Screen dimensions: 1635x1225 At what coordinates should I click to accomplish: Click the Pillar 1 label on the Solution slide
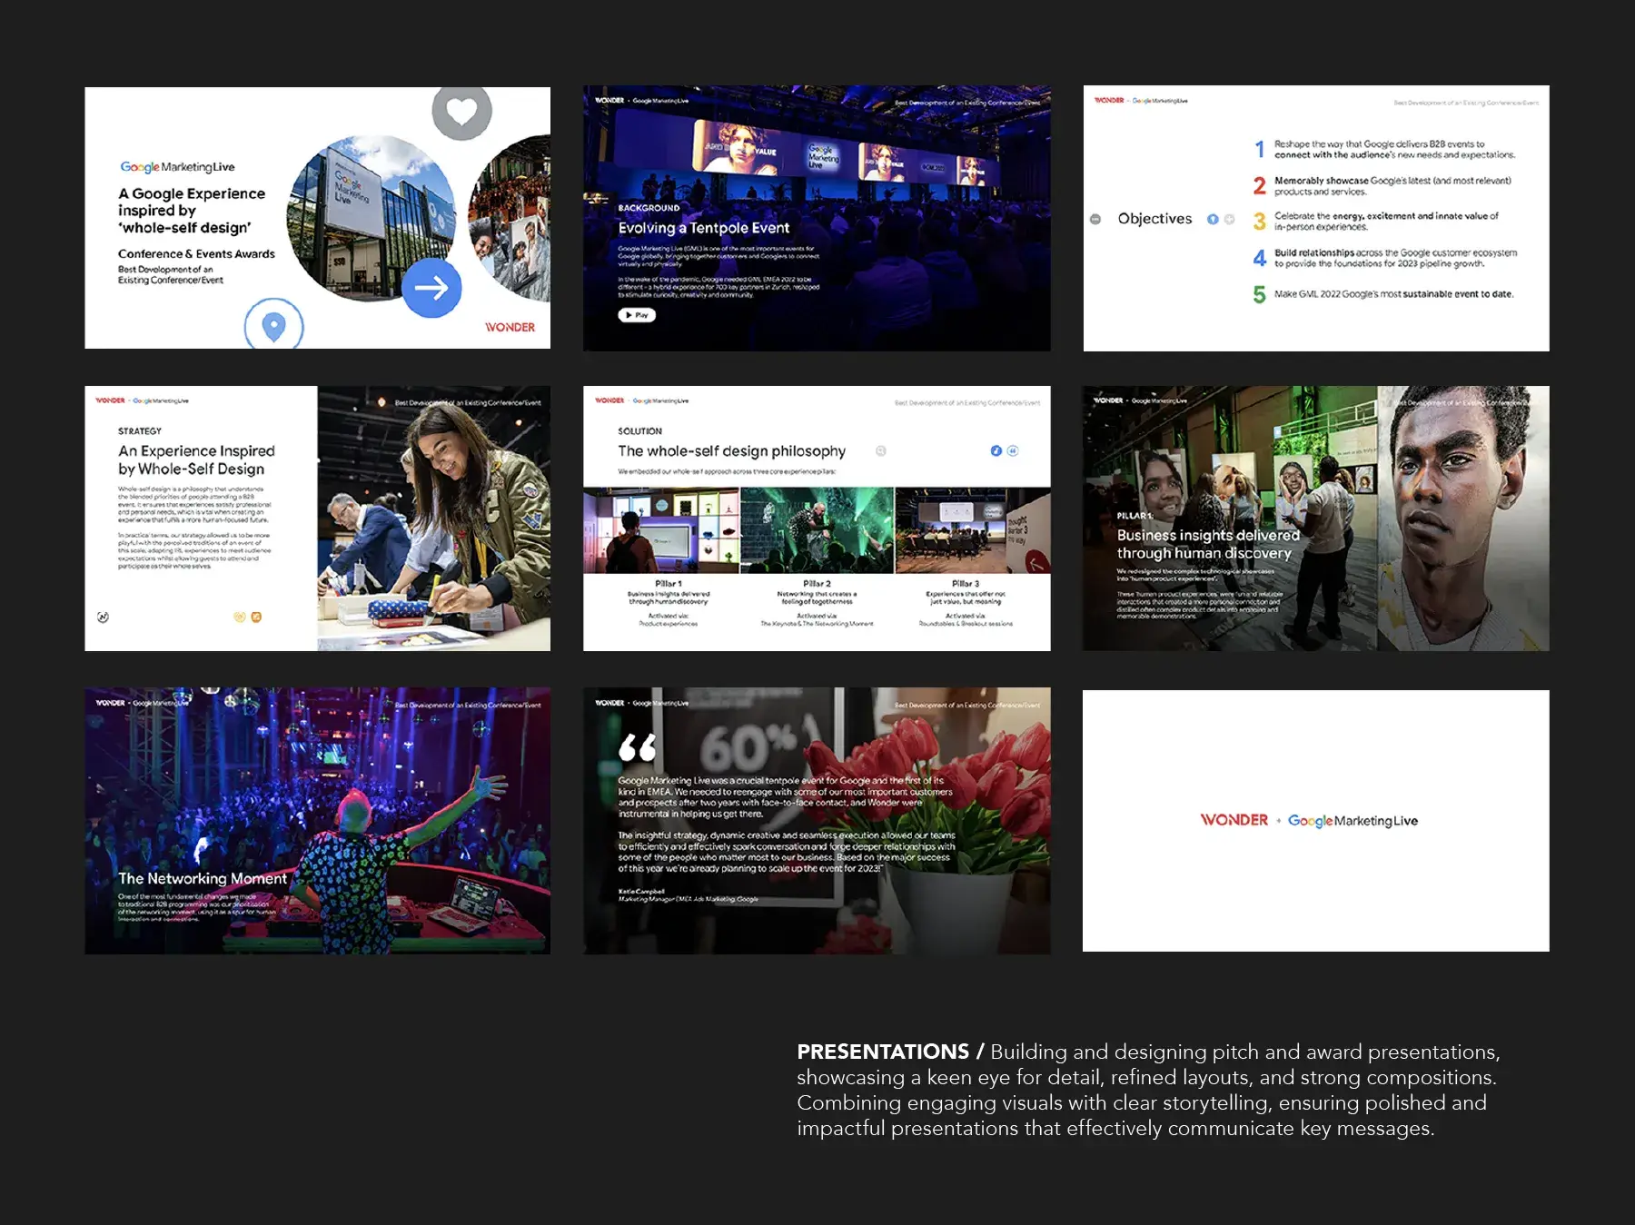[668, 584]
